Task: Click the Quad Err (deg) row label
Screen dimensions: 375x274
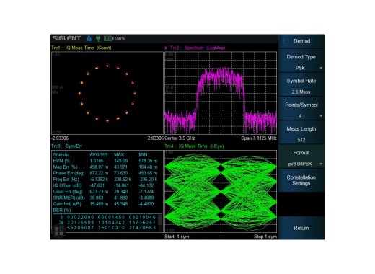Action: (x=68, y=192)
